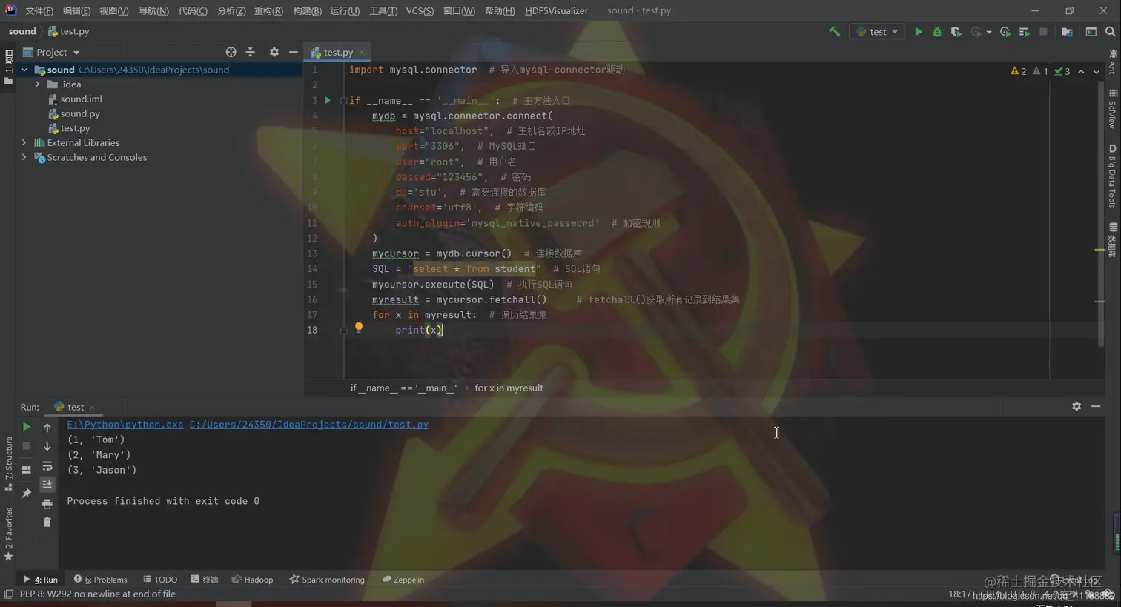Toggle the Ant tool window

click(x=1113, y=62)
